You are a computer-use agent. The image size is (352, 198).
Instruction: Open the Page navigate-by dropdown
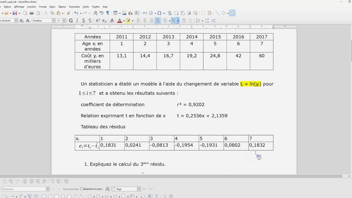139,189
